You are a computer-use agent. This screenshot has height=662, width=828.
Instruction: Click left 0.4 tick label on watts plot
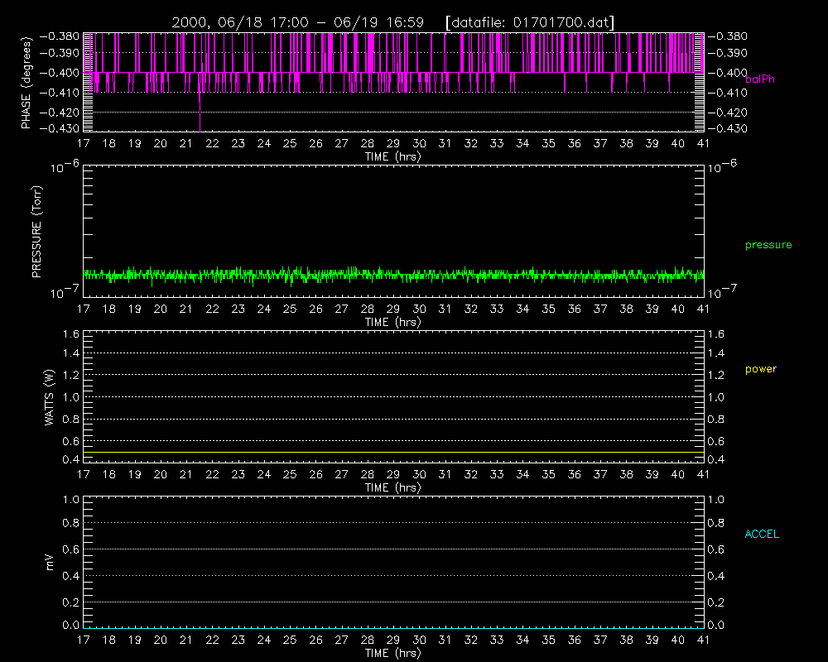(x=70, y=459)
